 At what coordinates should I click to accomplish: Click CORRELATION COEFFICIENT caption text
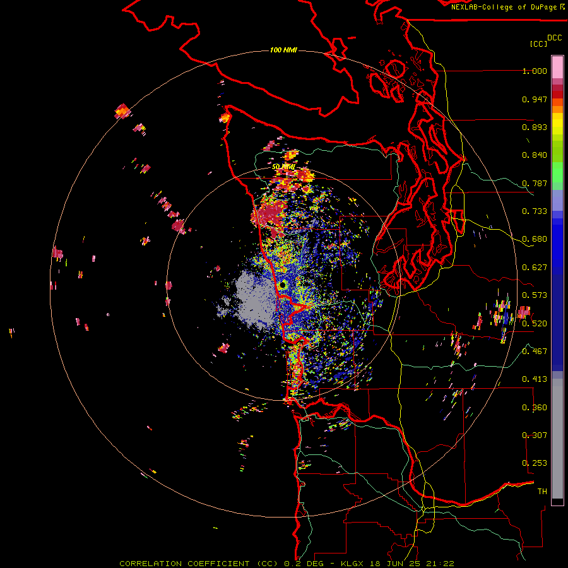[184, 564]
